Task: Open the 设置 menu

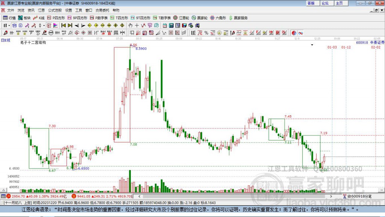Action: [68, 10]
